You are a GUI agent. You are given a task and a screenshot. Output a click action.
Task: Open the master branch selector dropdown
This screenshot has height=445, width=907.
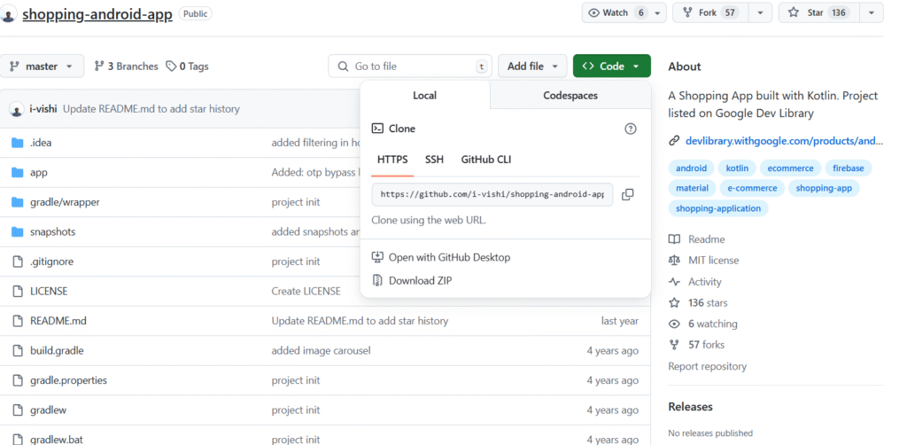click(42, 66)
